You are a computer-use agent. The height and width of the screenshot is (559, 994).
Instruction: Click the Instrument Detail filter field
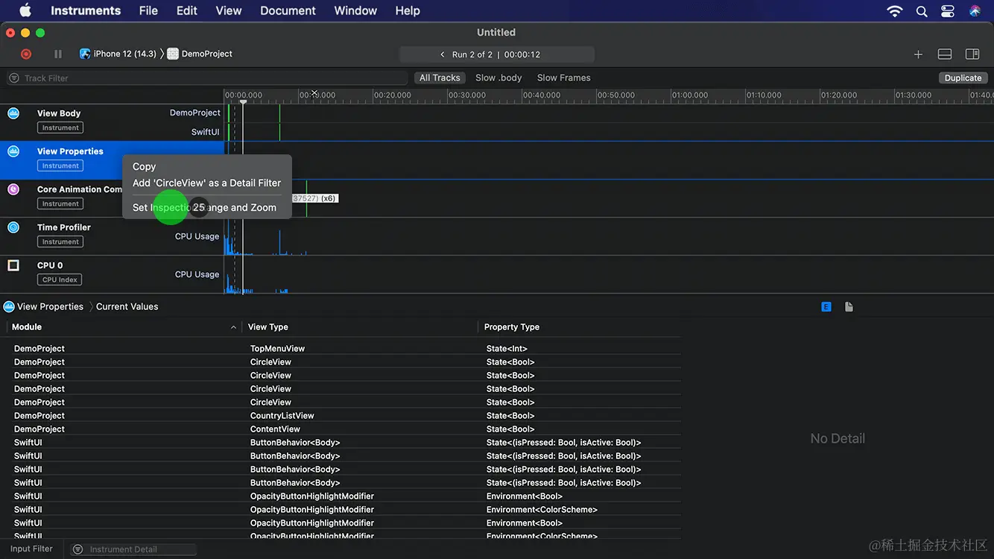tap(133, 549)
